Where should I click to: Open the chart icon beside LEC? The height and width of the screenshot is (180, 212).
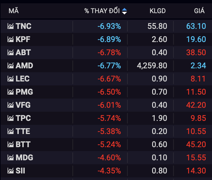click(x=11, y=79)
